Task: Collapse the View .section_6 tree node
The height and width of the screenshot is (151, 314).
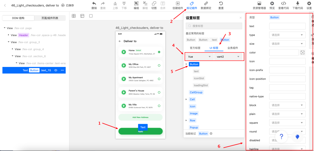Action: [x=13, y=56]
